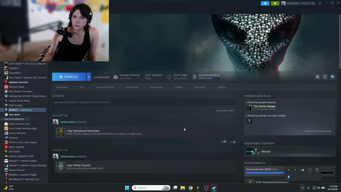Click the activity comment input field
This screenshot has height=192, width=341.
click(144, 102)
